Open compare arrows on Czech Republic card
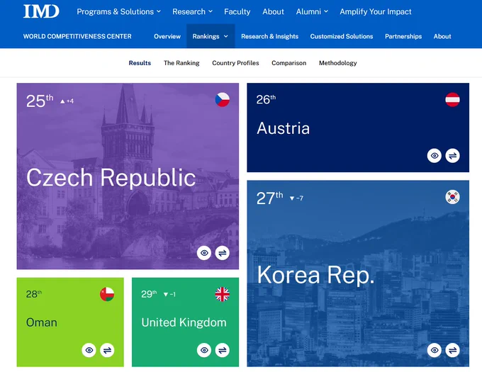Screen dimensions: 482x372 [223, 253]
